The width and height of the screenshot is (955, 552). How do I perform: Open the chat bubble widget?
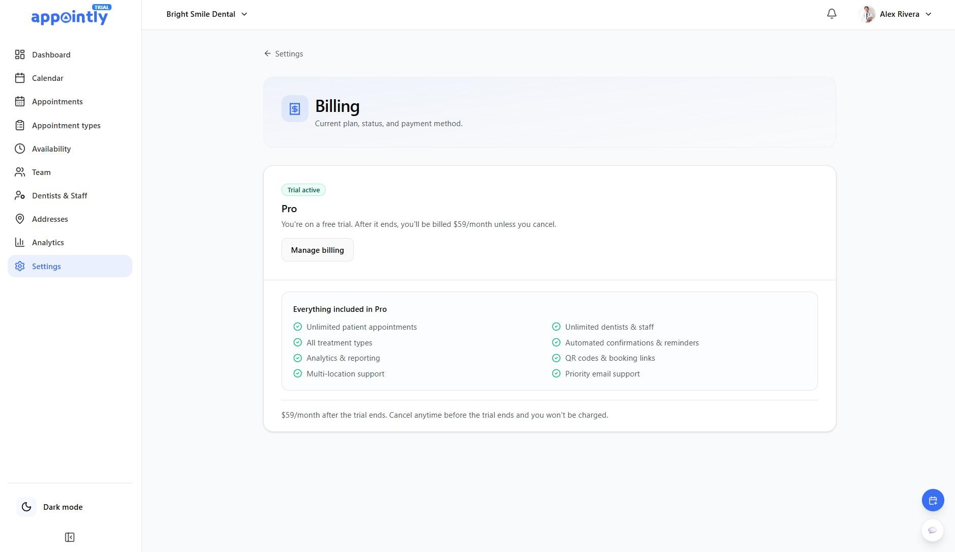click(x=932, y=530)
